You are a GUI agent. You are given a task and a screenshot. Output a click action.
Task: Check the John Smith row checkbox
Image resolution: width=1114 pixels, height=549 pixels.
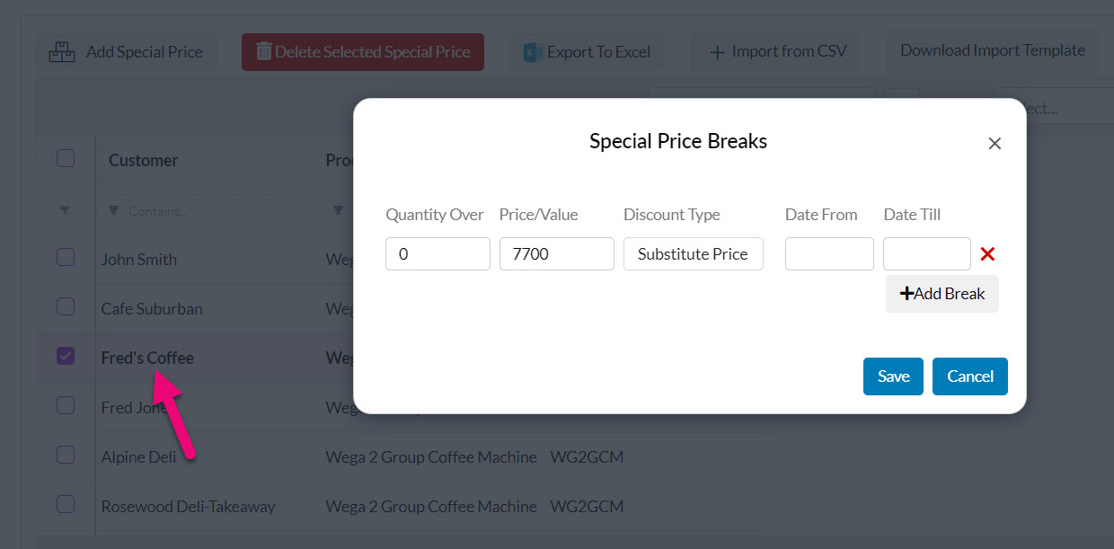[66, 258]
